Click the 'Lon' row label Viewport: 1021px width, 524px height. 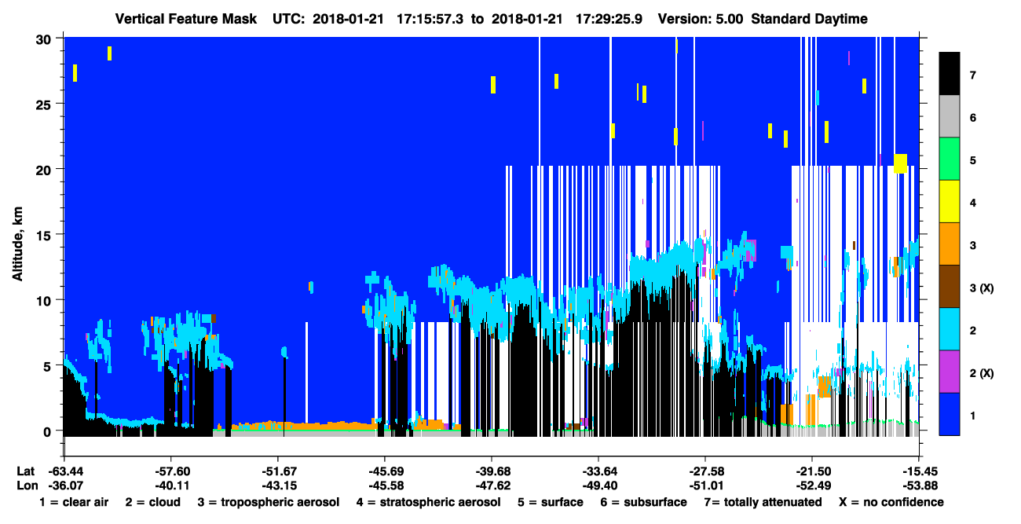click(26, 486)
